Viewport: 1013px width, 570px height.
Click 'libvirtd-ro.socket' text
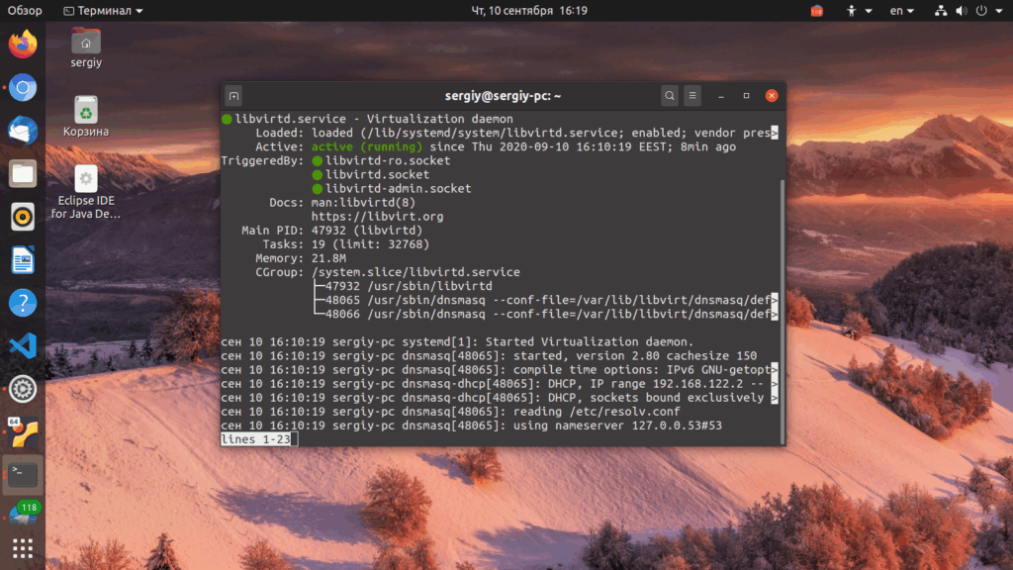click(x=388, y=160)
